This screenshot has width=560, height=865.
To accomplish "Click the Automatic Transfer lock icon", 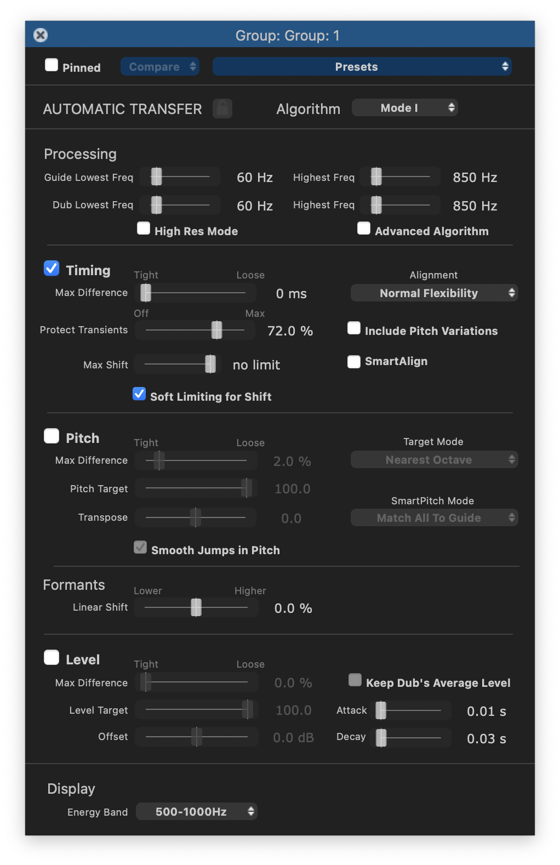I will [222, 109].
